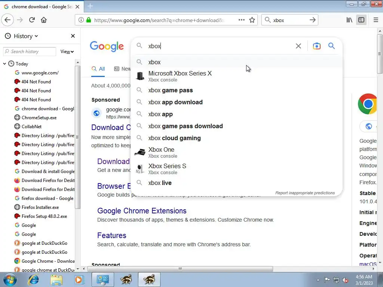Close the History sidebar
Image resolution: width=383 pixels, height=287 pixels.
point(73,36)
